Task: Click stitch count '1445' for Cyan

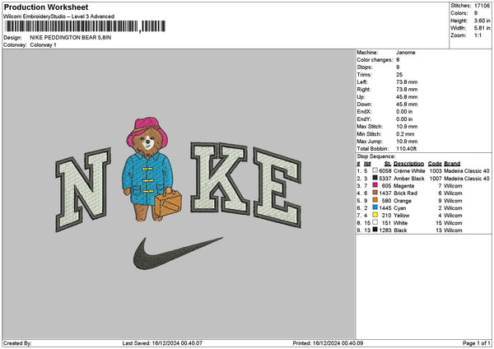Action: click(x=385, y=208)
